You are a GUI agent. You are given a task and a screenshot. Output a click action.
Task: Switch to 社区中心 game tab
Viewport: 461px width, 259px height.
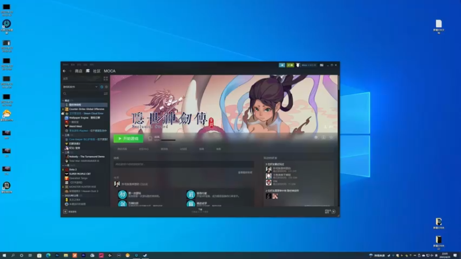click(x=143, y=149)
